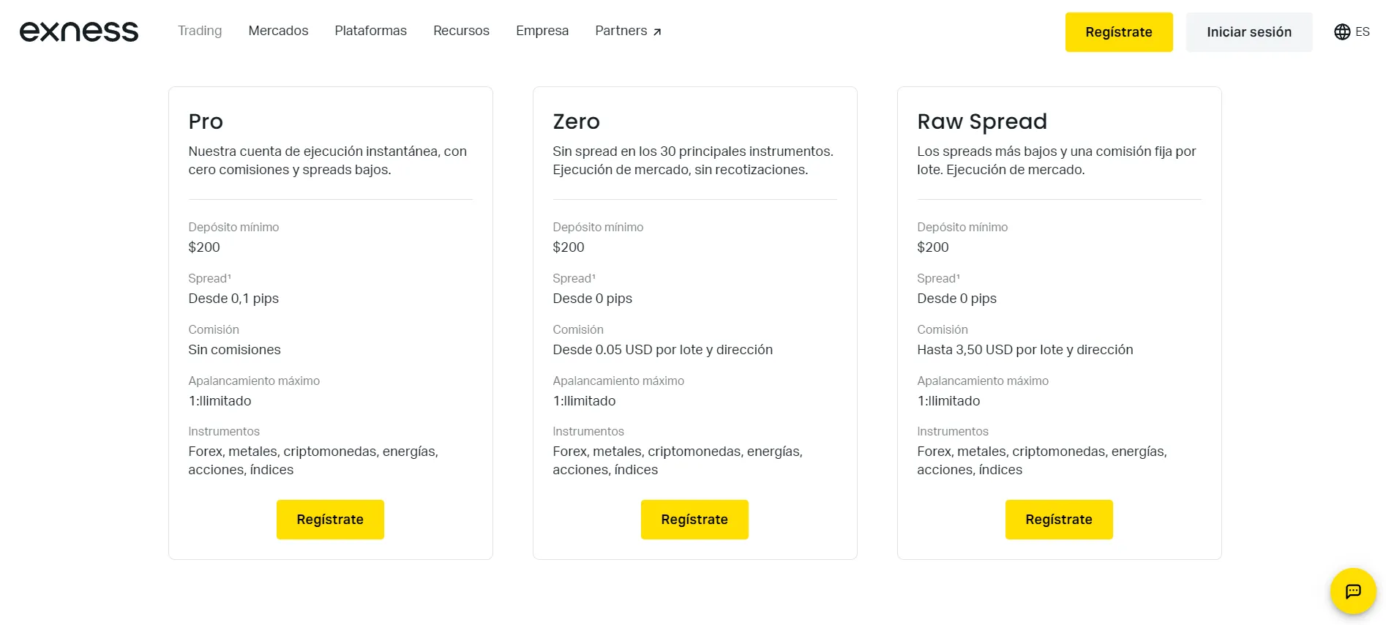
Task: Click Regístrate on the Raw Spread card
Action: pyautogui.click(x=1059, y=520)
